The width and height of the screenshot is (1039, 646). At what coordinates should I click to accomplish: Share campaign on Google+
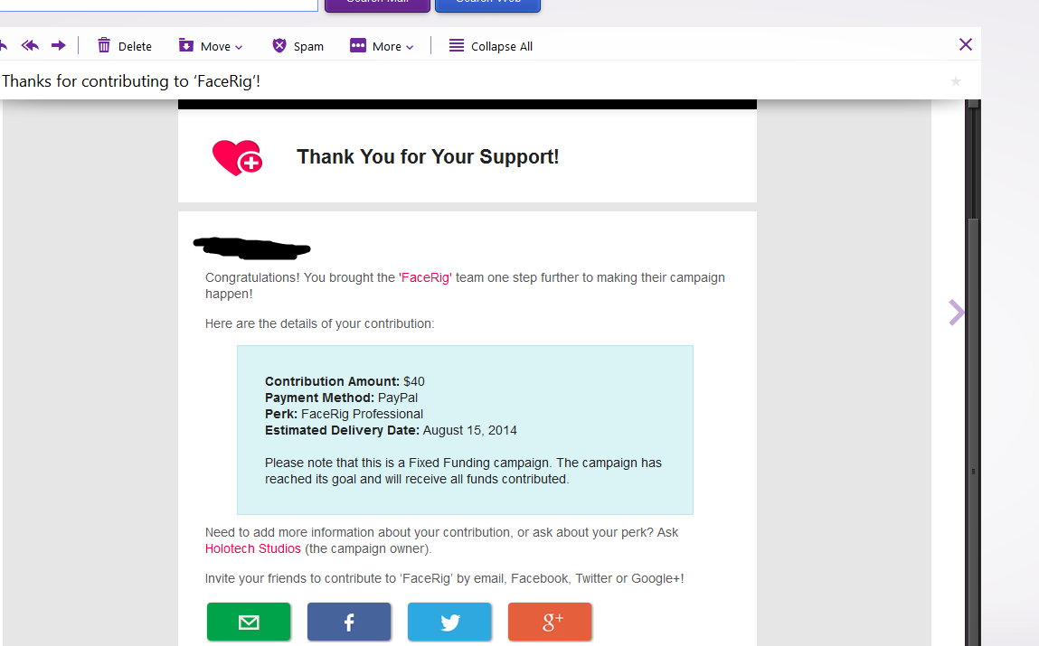click(x=549, y=622)
